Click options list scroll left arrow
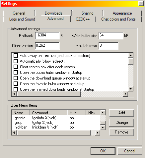Screen dimensions: 145x158 point(14,94)
